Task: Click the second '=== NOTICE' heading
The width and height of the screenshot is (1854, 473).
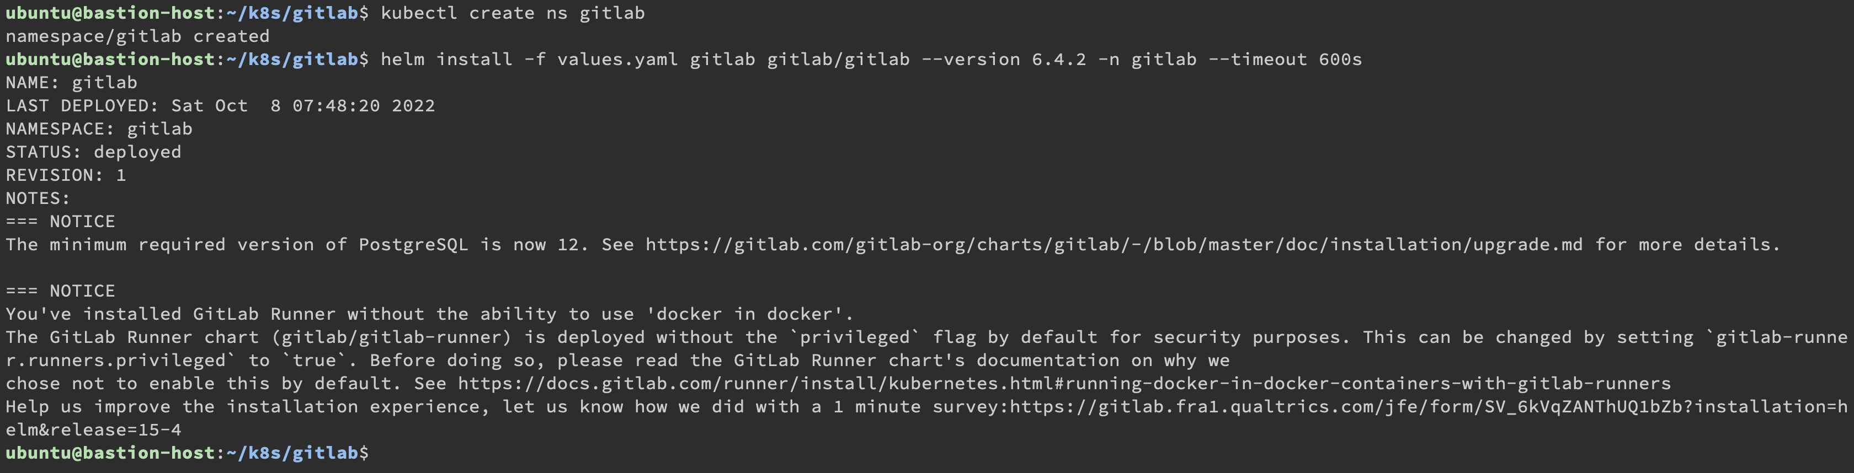Action: click(x=61, y=291)
